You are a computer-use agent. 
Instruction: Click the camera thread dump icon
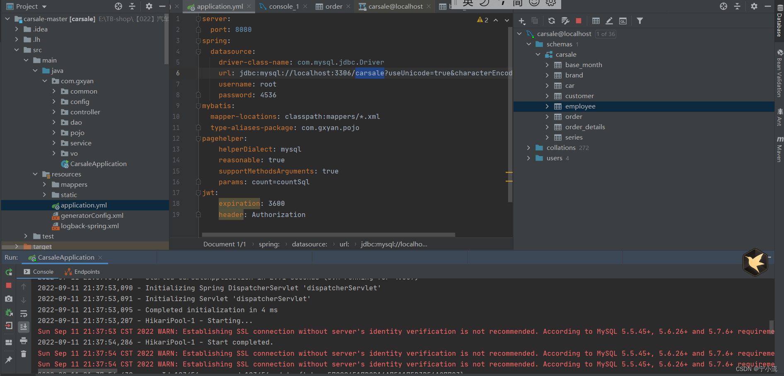point(9,299)
